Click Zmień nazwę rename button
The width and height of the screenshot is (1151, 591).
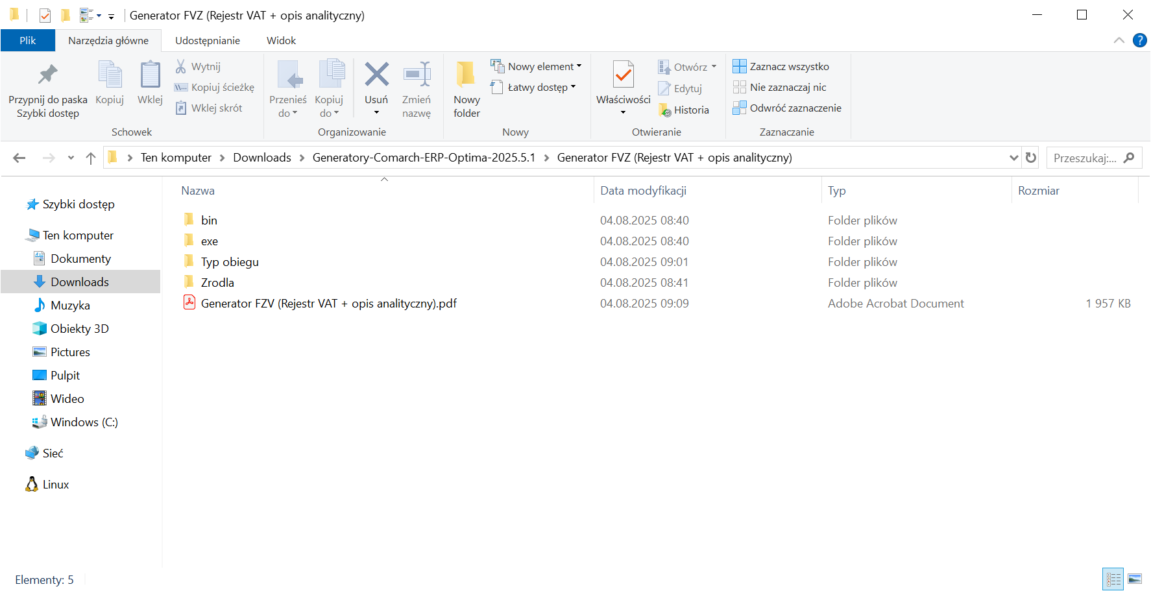(417, 90)
